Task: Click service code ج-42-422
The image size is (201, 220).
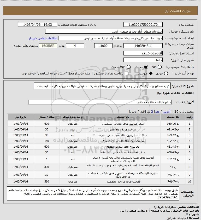Action: pos(173,141)
